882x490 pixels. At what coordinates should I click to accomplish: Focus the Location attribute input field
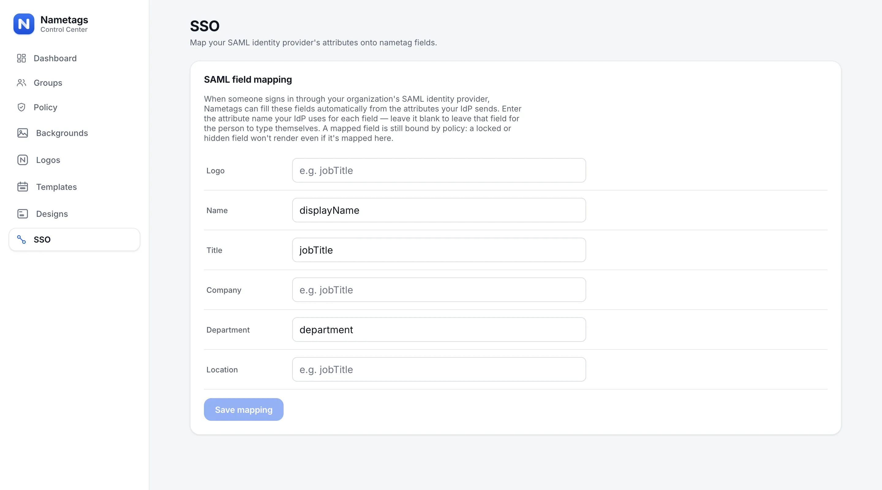[439, 369]
